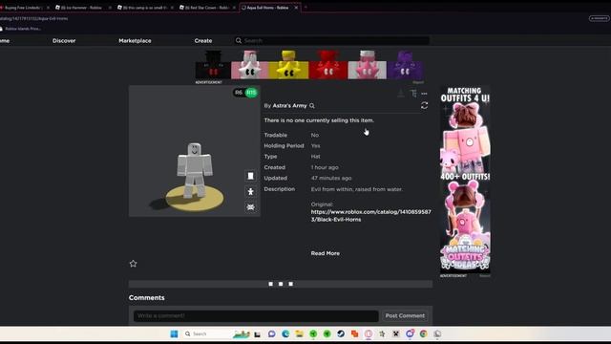Viewport: 611px width, 344px height.
Task: Favorite the item with the star icon
Action: (134, 264)
